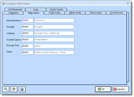Open the Passwords tab

[96, 13]
